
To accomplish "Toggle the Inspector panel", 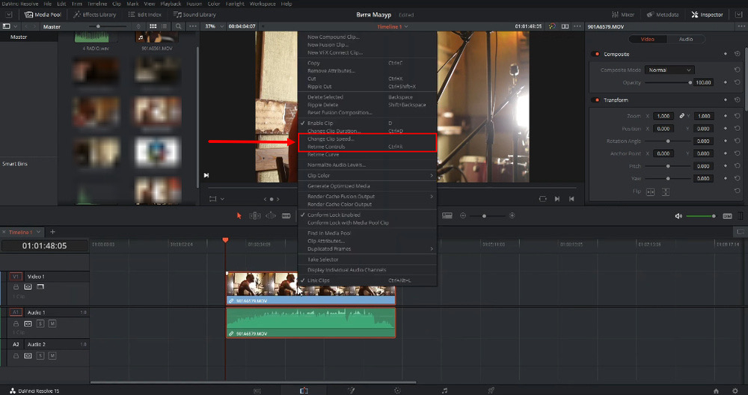I will (707, 15).
